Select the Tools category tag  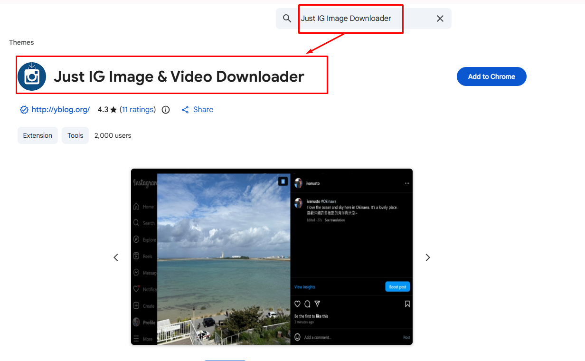75,135
